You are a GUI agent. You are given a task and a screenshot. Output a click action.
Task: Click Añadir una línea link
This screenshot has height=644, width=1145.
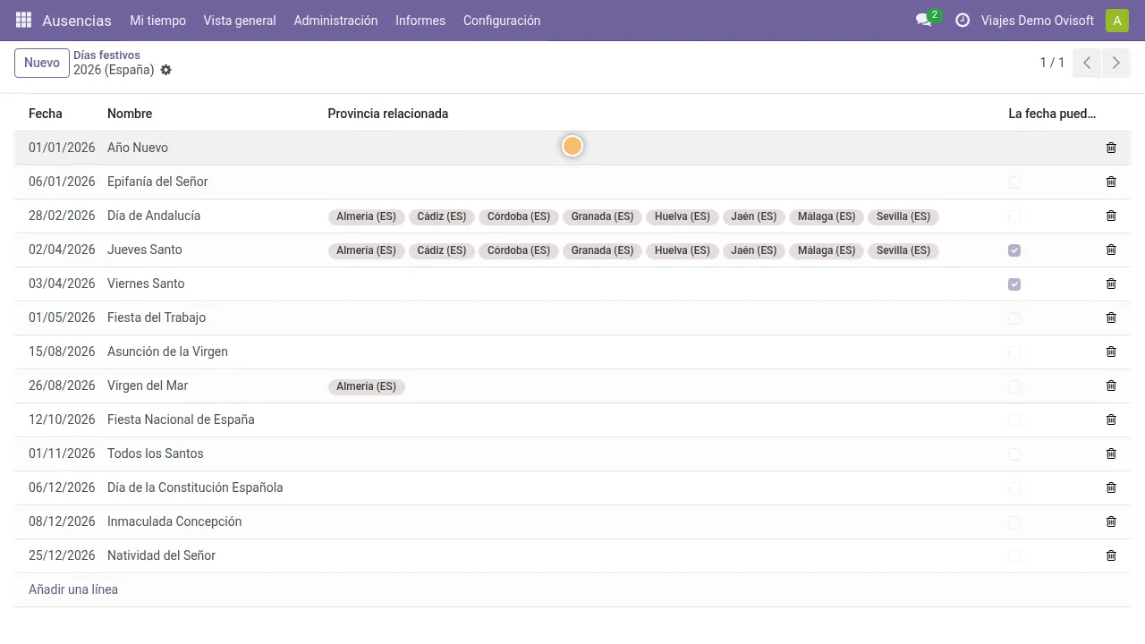[x=73, y=589]
